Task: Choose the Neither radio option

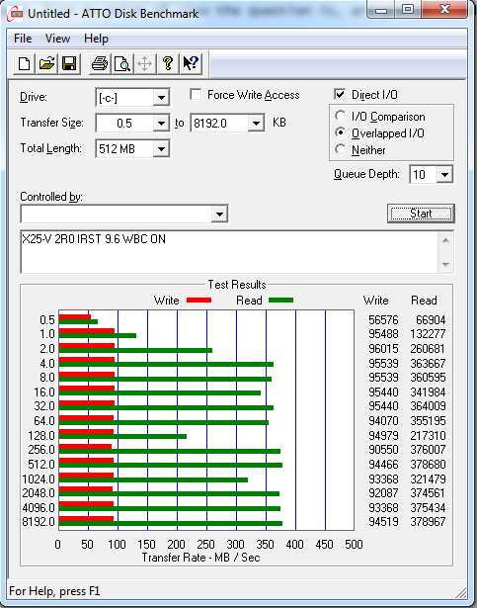Action: click(x=340, y=149)
